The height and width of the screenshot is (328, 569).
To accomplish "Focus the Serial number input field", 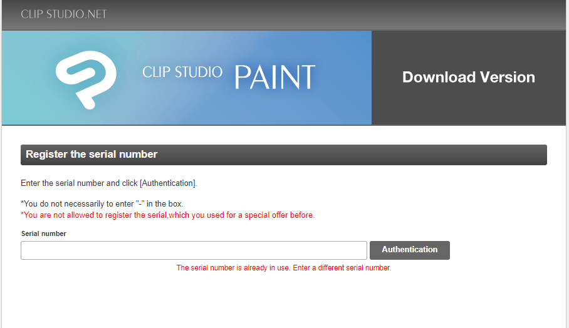I will pos(194,250).
